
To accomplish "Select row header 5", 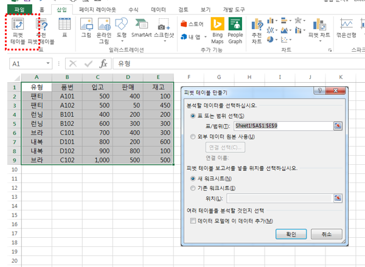I will coord(15,123).
